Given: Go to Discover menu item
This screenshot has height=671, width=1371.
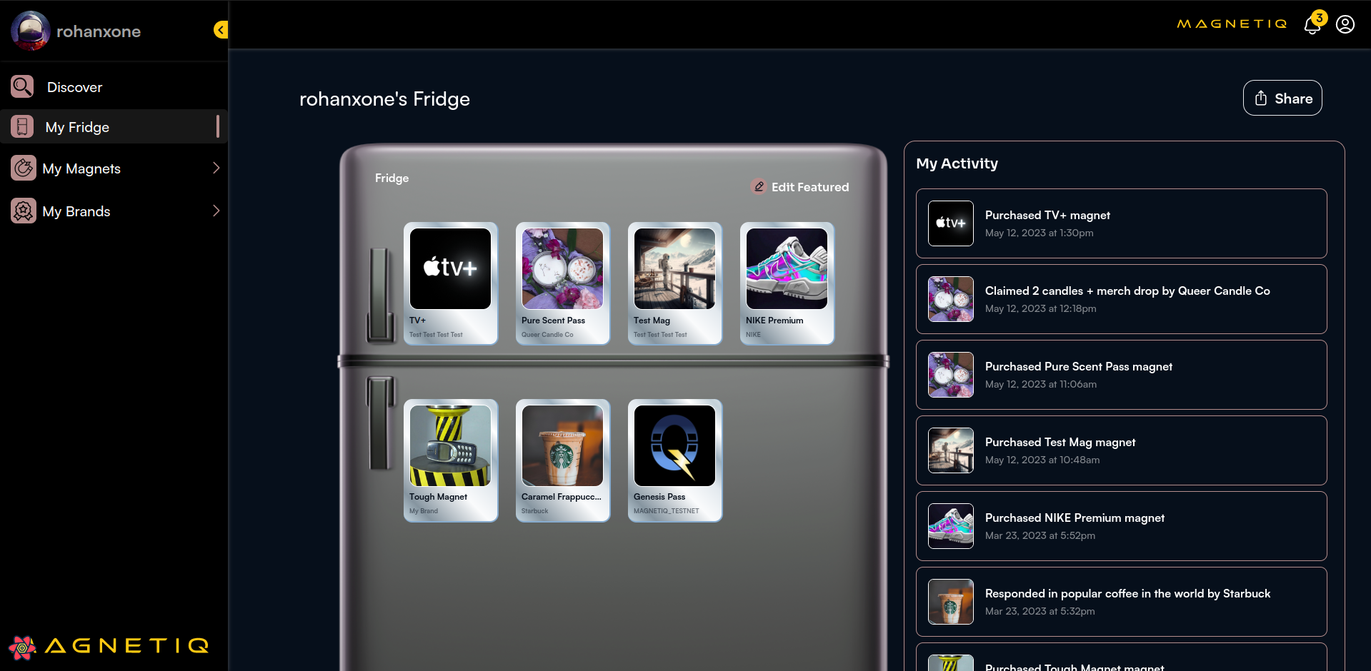Looking at the screenshot, I should point(74,87).
